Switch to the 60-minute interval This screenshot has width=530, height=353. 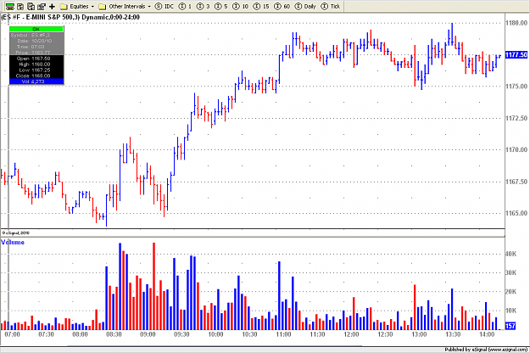pyautogui.click(x=282, y=6)
